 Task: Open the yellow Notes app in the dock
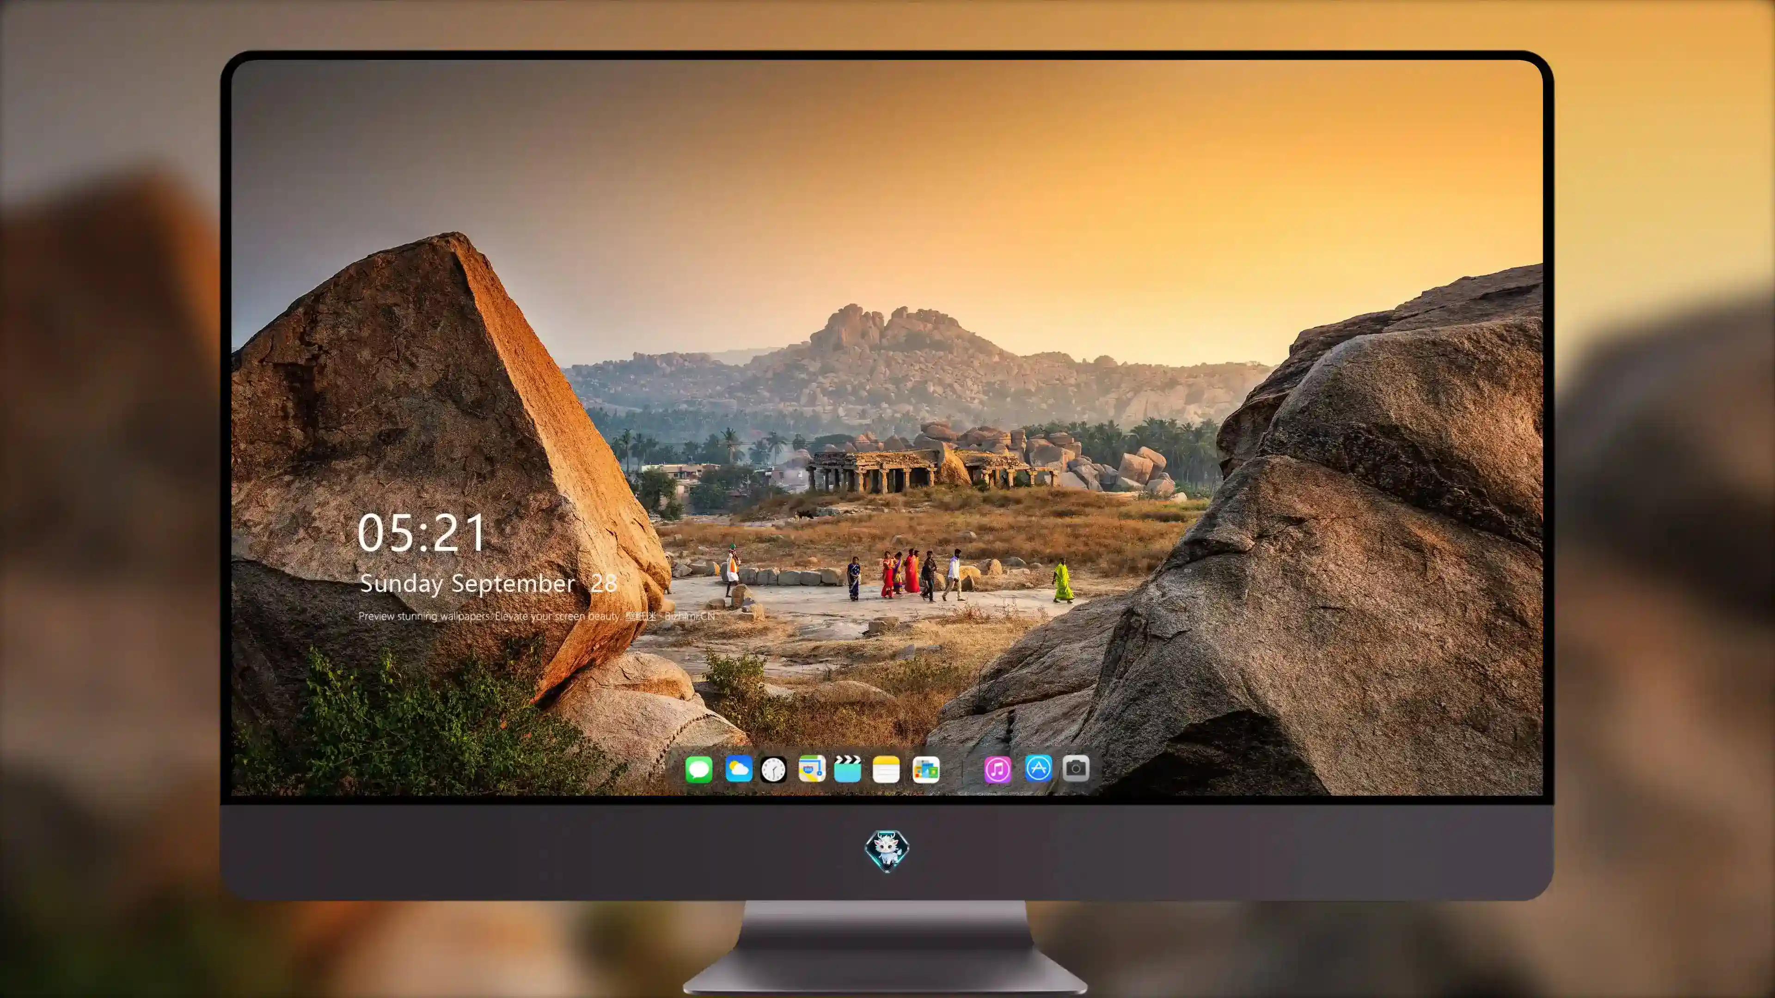[x=886, y=769]
